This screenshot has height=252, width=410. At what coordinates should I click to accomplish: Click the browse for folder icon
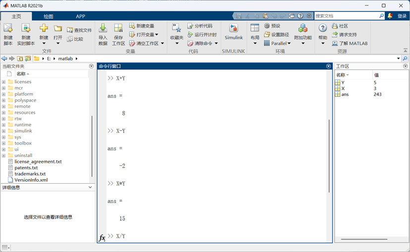pyautogui.click(x=28, y=58)
